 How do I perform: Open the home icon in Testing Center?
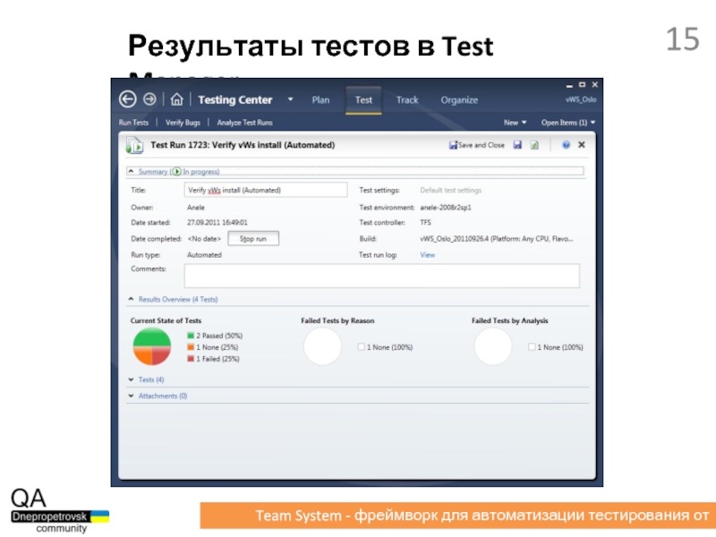(x=176, y=99)
